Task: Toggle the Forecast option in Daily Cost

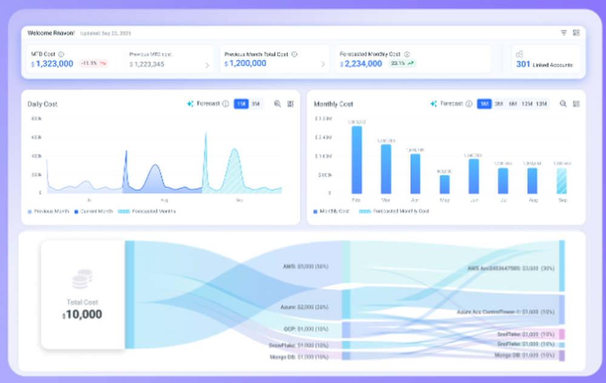Action: click(x=203, y=104)
